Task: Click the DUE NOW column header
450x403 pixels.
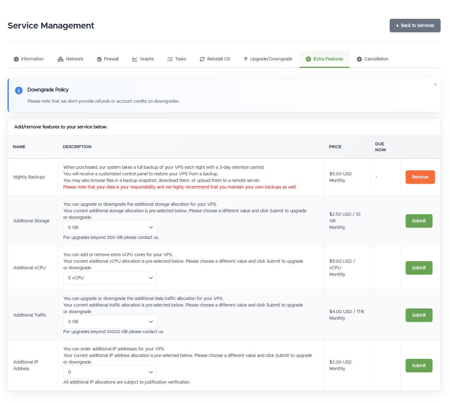Action: [381, 147]
